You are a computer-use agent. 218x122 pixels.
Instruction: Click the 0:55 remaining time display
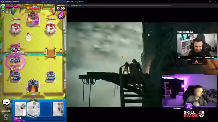tap(61, 8)
